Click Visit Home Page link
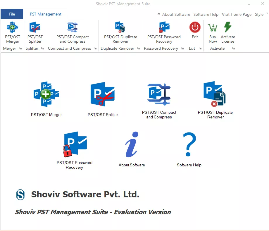 click(237, 14)
